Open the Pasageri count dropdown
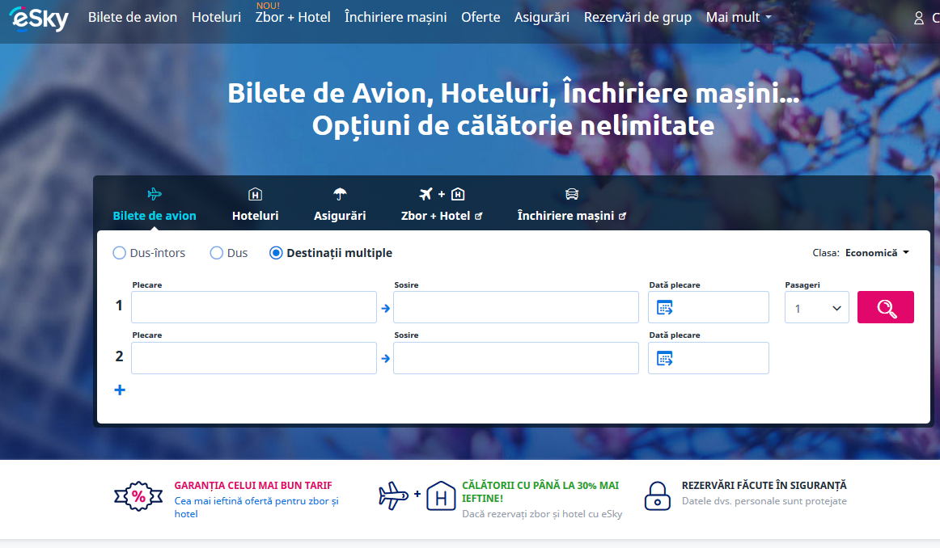Screen dimensions: 940x548 tap(816, 308)
